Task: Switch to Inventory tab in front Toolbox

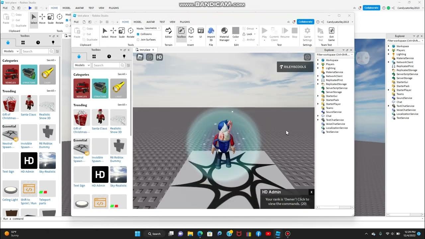Action: [94, 56]
